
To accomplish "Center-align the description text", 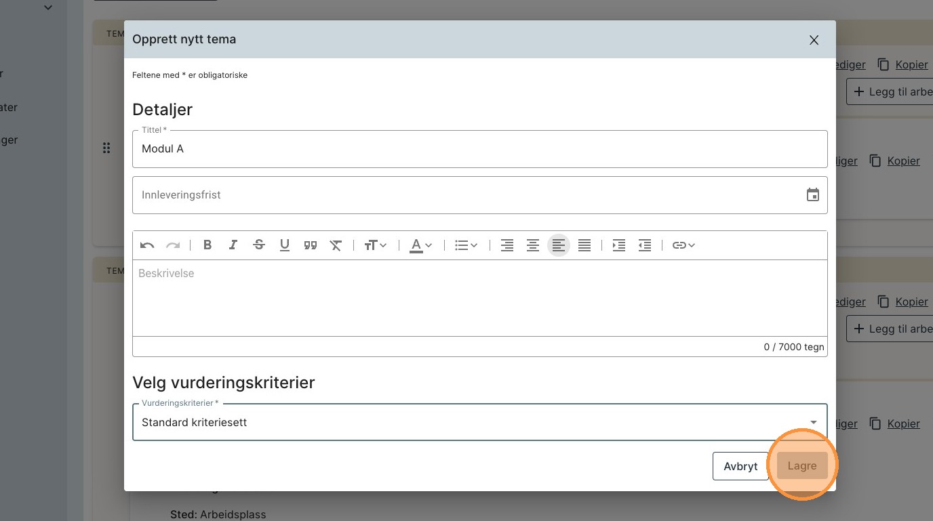I will (533, 245).
